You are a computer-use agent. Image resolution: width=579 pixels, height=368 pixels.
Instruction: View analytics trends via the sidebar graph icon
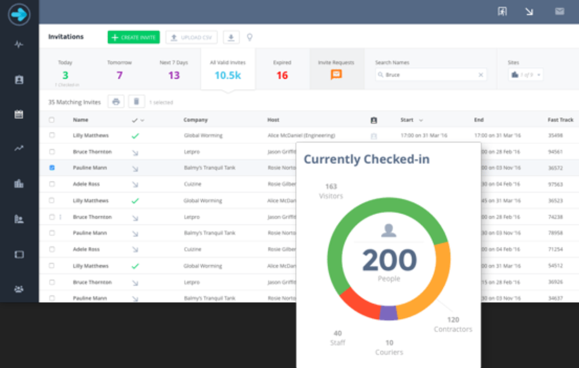tap(18, 148)
